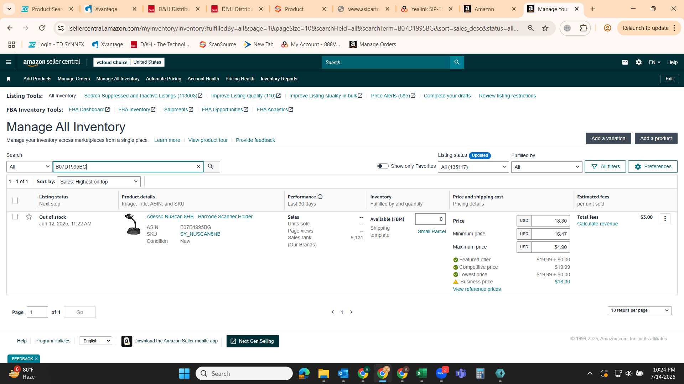Open Inventory Reports menu item
Viewport: 684px width, 384px height.
[279, 79]
